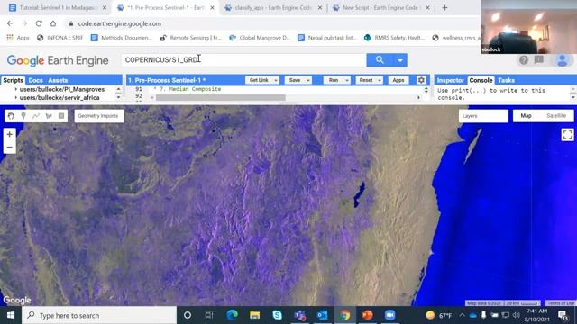Screen dimensions: 577x324
Task: Expand users/bullocke/servir_africa repository
Action: [16, 98]
